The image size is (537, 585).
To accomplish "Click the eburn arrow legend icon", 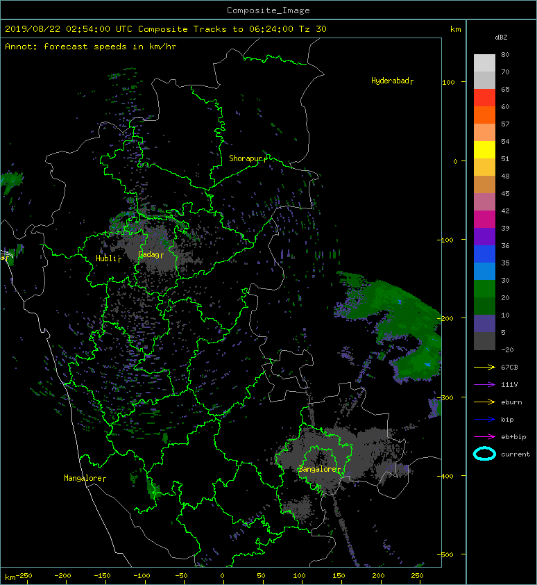I will 484,402.
